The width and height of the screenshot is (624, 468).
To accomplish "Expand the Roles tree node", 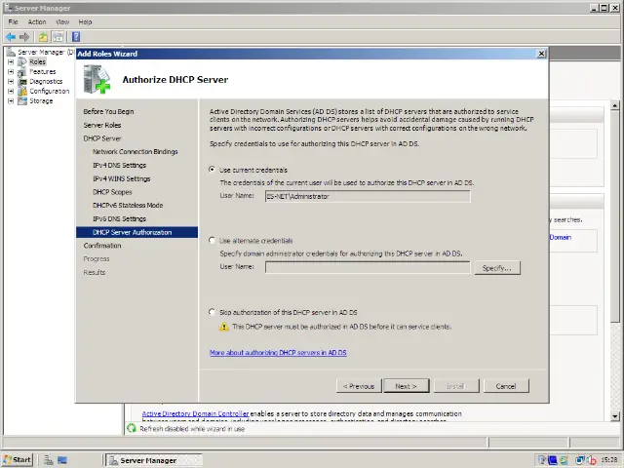I will coord(11,62).
